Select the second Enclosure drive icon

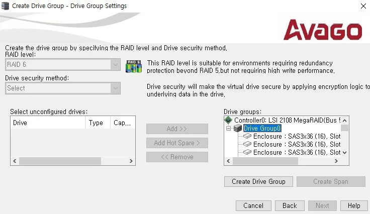(247, 145)
